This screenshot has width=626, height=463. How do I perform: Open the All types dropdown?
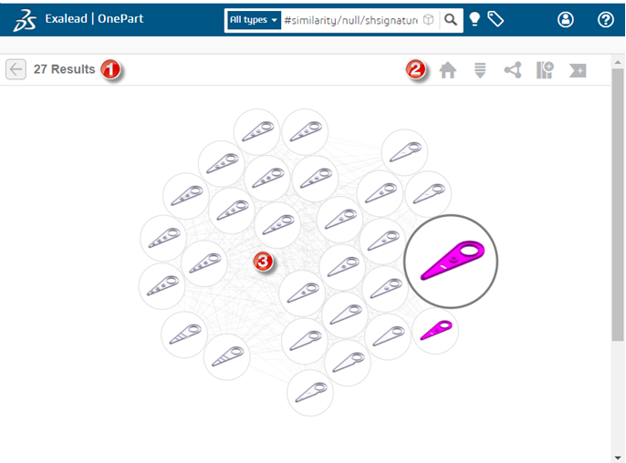click(254, 20)
